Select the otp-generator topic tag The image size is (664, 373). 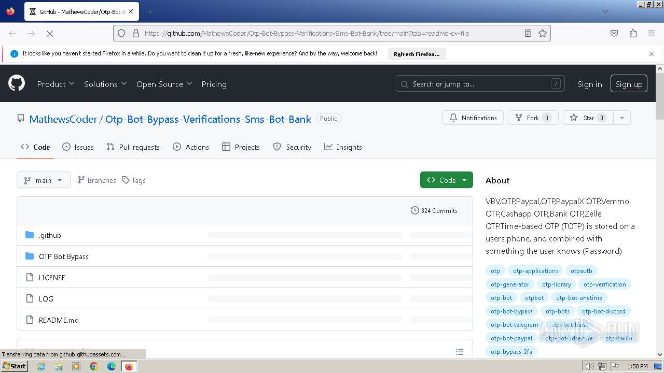(x=510, y=284)
